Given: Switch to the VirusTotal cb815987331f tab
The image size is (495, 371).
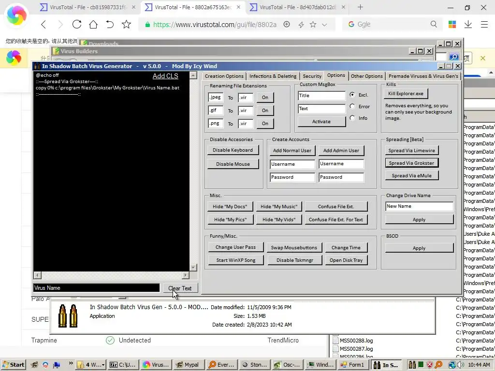Looking at the screenshot, I should coord(88,7).
